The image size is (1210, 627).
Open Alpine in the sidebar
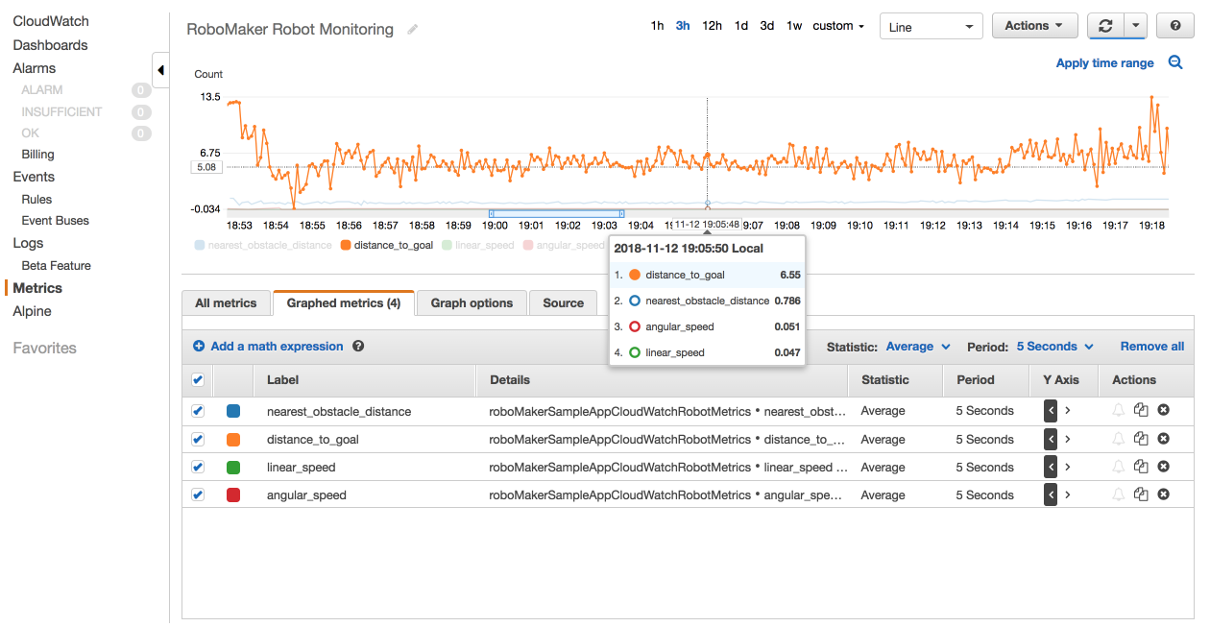[x=32, y=311]
